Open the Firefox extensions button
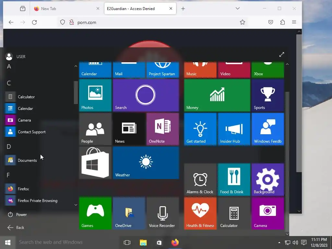 pyautogui.click(x=282, y=22)
